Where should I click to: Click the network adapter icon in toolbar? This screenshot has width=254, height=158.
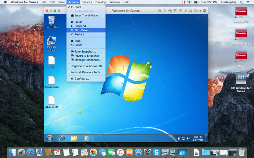175,11
